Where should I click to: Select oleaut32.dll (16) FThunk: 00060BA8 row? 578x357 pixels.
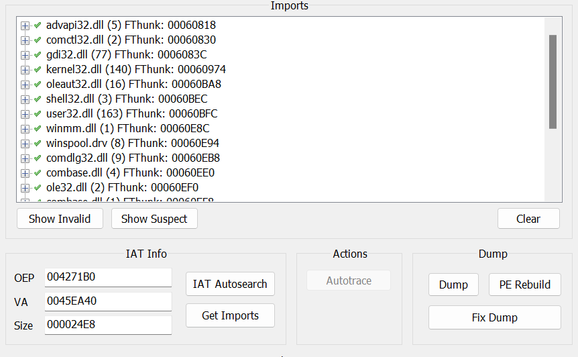(133, 84)
